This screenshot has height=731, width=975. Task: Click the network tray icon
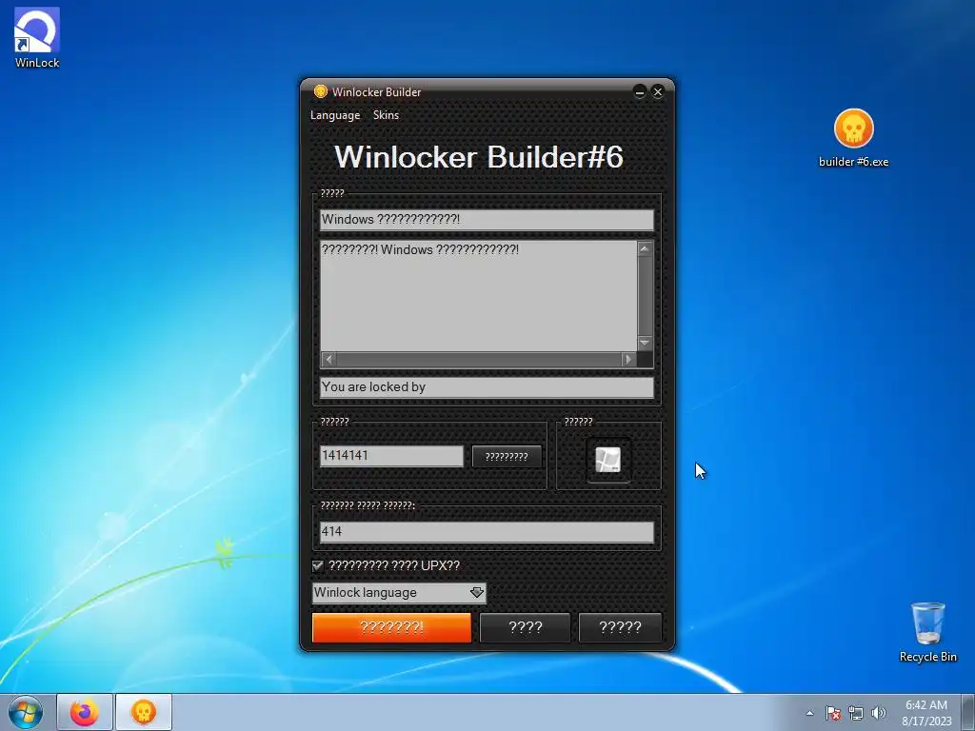coord(856,713)
